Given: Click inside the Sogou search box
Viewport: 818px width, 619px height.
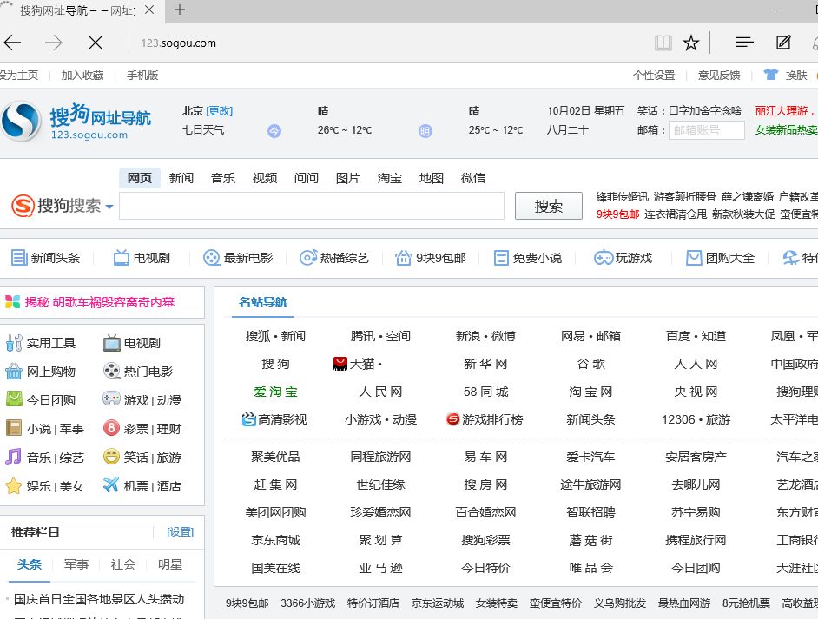Looking at the screenshot, I should coord(311,206).
